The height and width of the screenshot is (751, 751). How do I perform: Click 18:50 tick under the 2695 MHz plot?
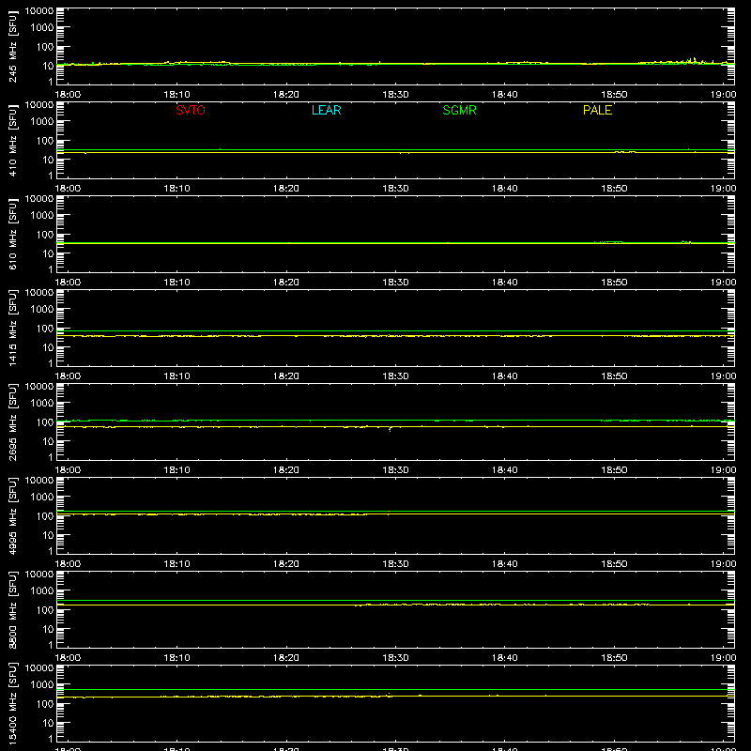[614, 470]
